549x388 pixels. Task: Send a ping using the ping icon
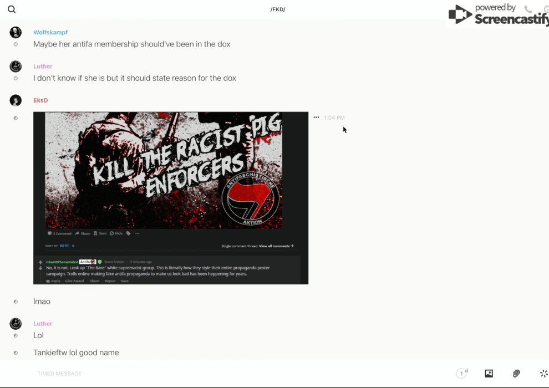pyautogui.click(x=543, y=374)
